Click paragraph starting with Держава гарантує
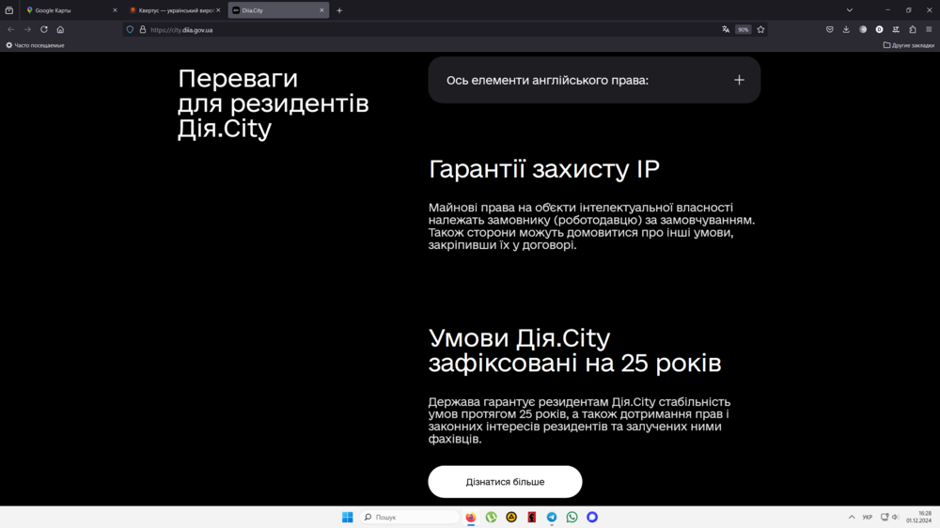 pos(580,420)
